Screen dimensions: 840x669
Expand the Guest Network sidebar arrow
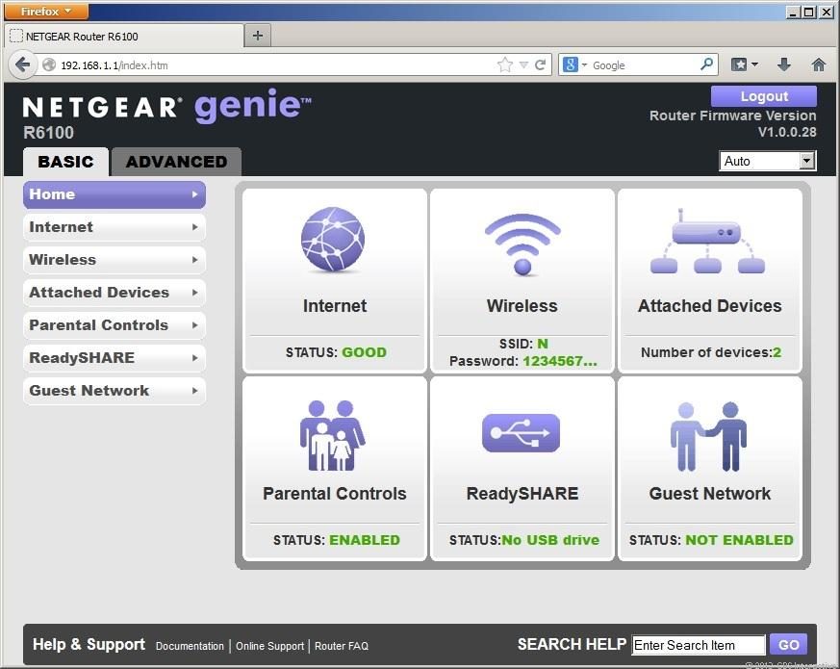[195, 390]
